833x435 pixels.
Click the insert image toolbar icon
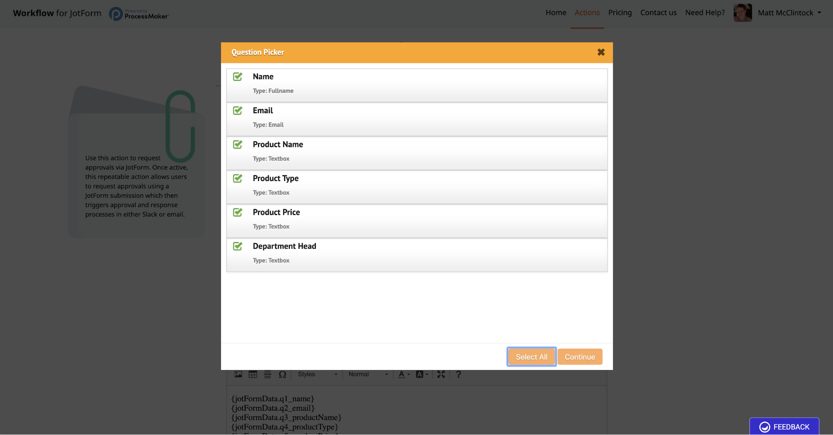[238, 374]
